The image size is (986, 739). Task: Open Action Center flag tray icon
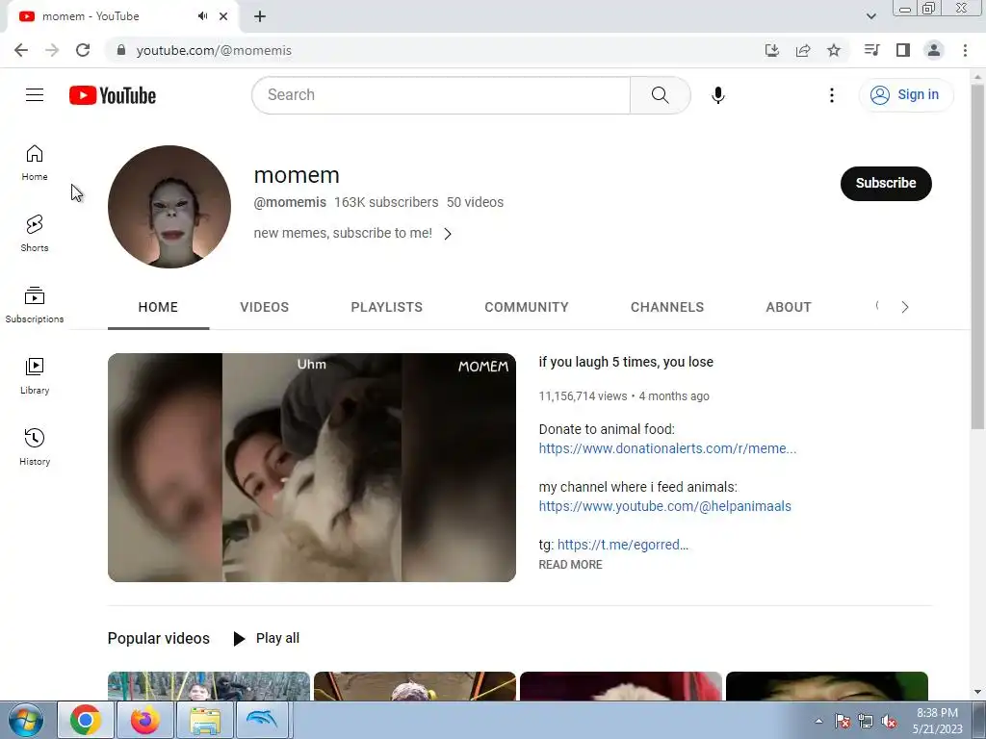pos(843,722)
